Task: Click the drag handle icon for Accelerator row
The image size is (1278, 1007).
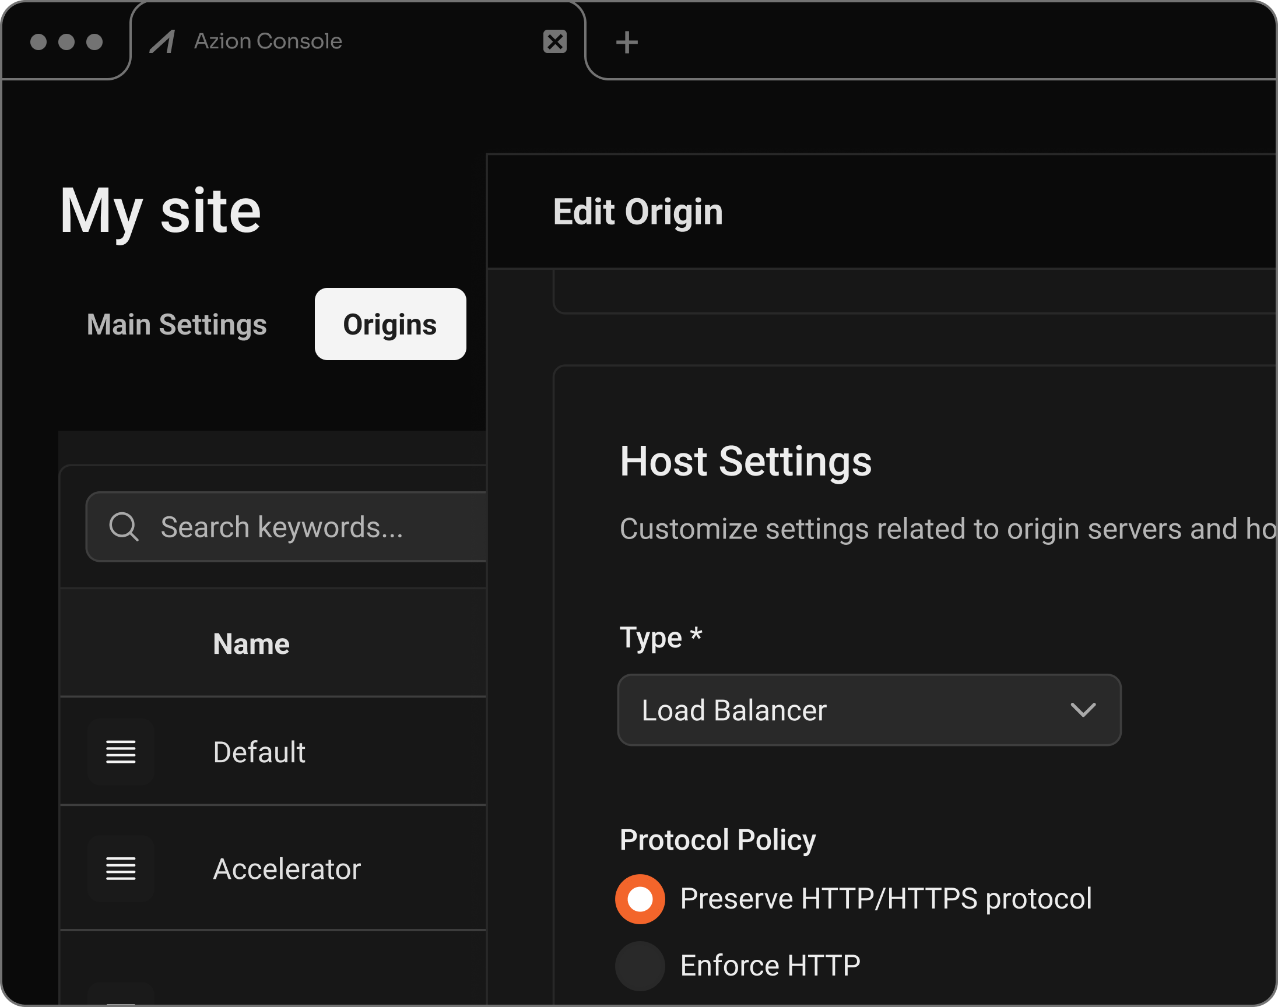Action: pos(121,868)
